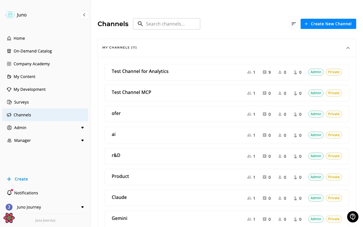
Task: Collapse the sidebar with the chevron button
Action: pos(84,15)
